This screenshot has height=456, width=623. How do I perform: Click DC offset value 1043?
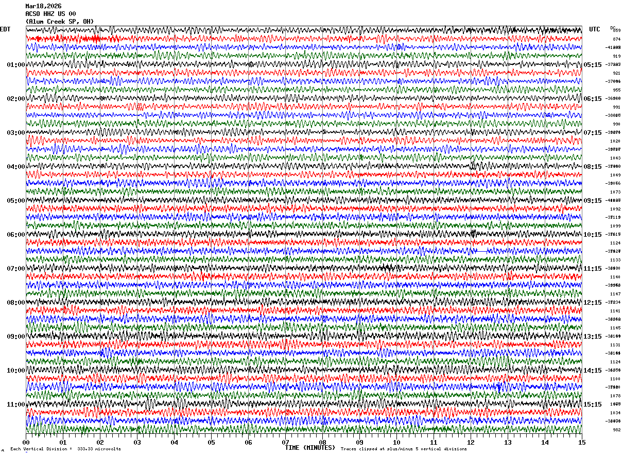click(x=615, y=158)
